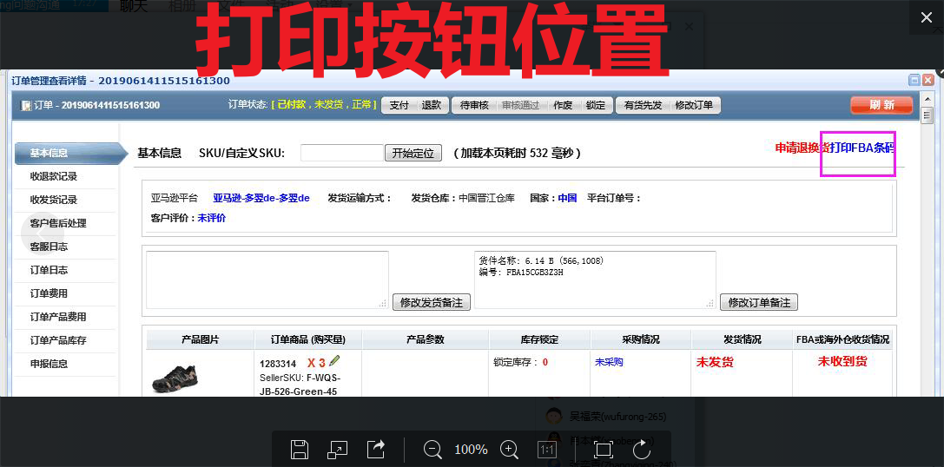Viewport: 944px width, 467px height.
Task: Click the 修改订单备注 button
Action: pyautogui.click(x=758, y=302)
